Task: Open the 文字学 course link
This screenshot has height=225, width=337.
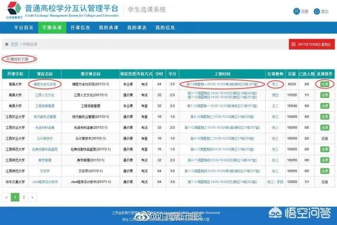Action: [45, 171]
